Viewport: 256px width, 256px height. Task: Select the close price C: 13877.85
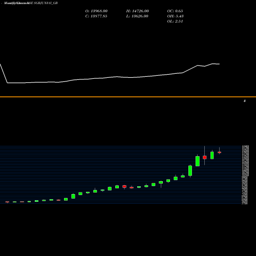(96, 16)
